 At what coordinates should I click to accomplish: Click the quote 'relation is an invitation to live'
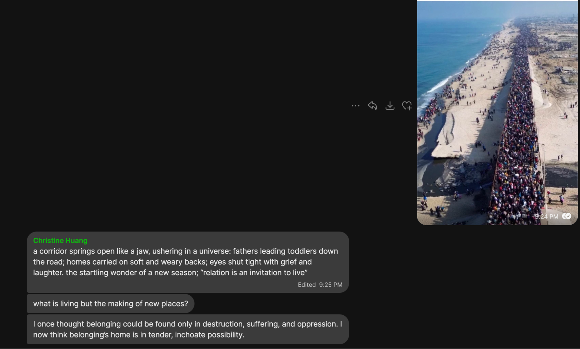click(x=254, y=272)
